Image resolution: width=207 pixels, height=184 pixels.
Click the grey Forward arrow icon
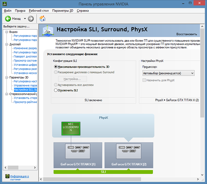click(x=31, y=18)
